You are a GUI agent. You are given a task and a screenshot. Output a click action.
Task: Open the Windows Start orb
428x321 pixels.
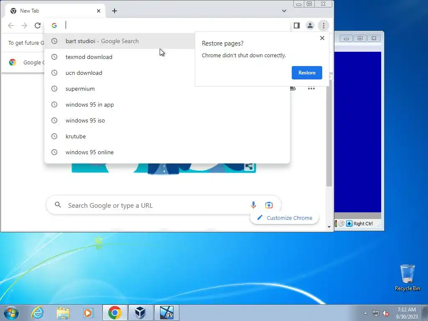(x=11, y=313)
